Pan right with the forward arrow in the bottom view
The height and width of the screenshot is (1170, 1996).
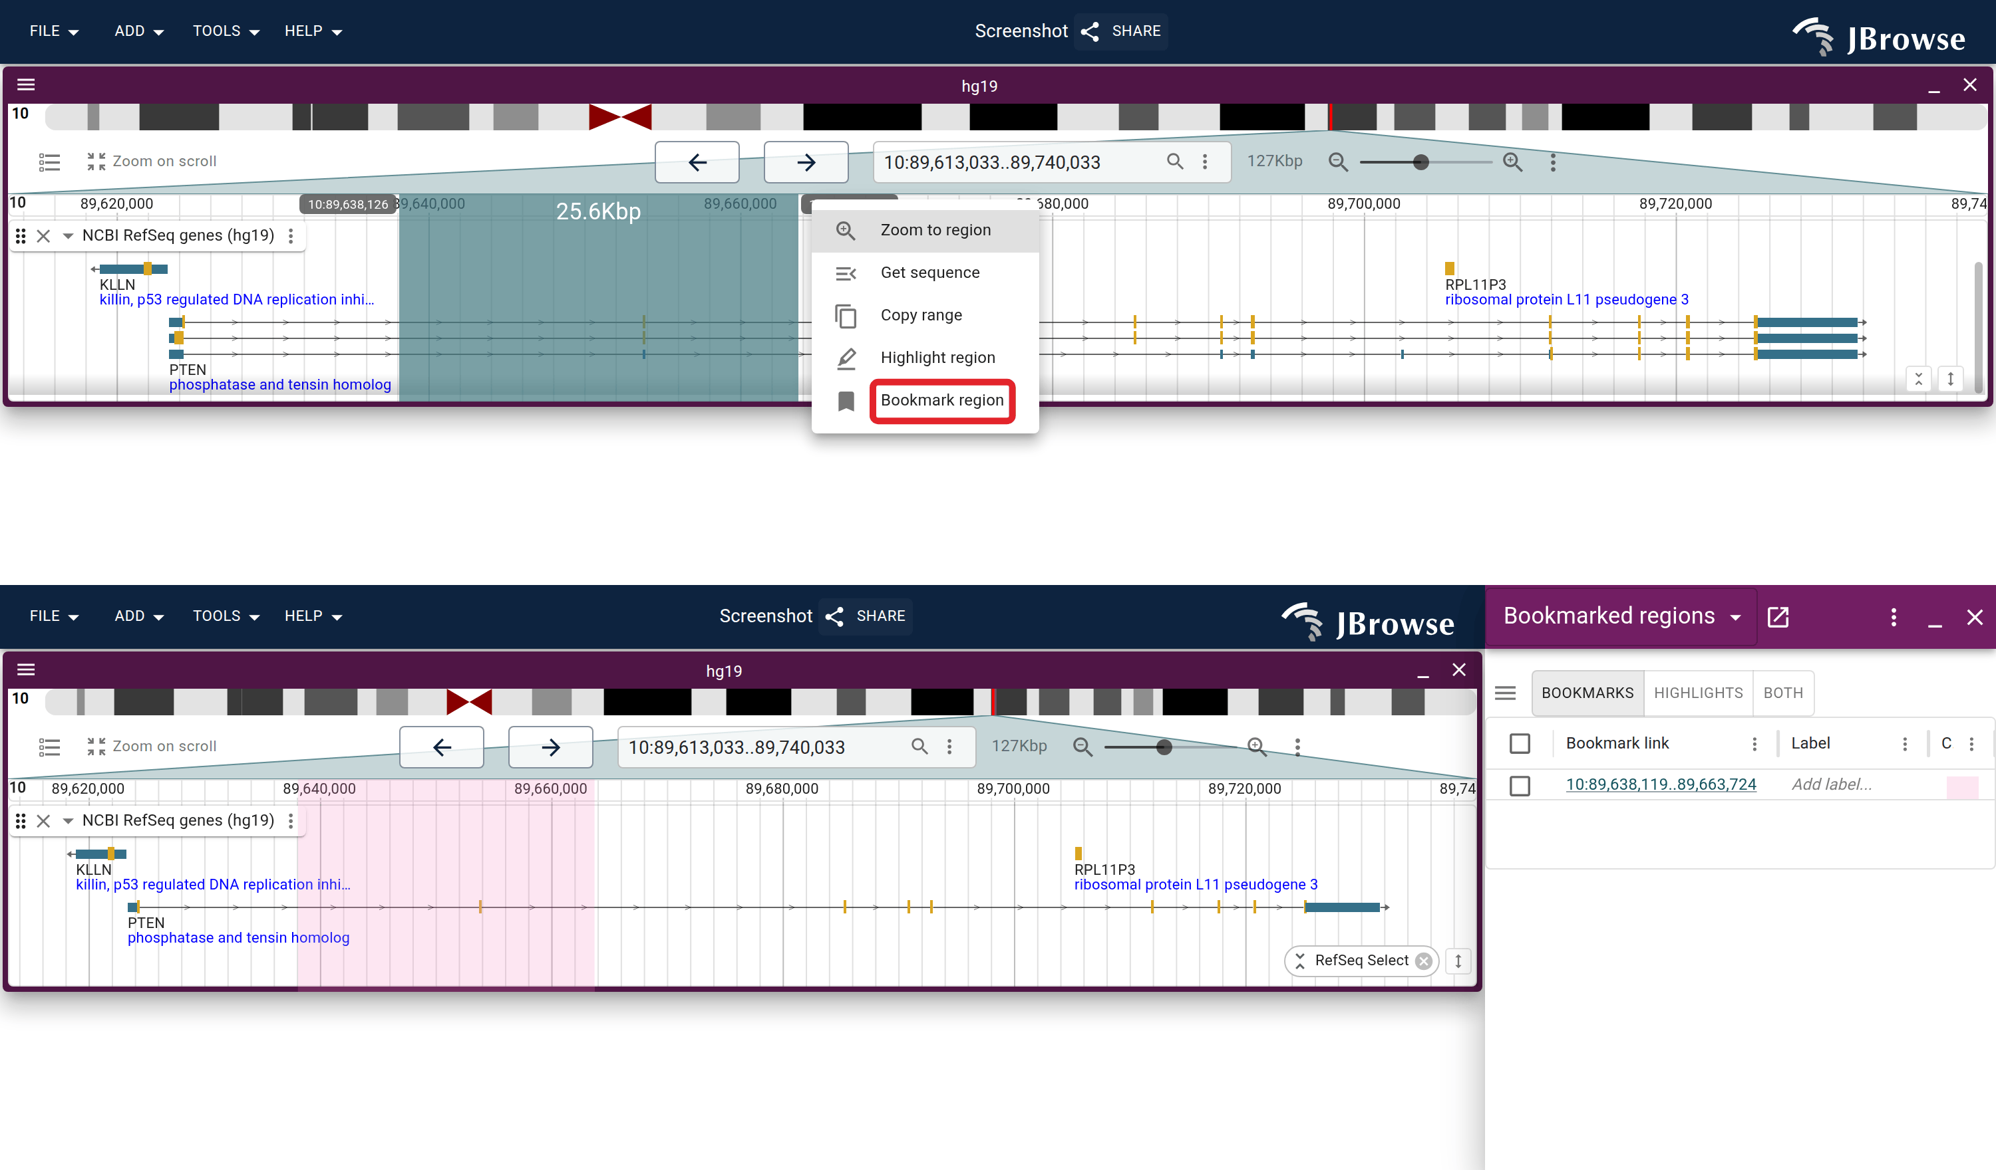point(550,747)
